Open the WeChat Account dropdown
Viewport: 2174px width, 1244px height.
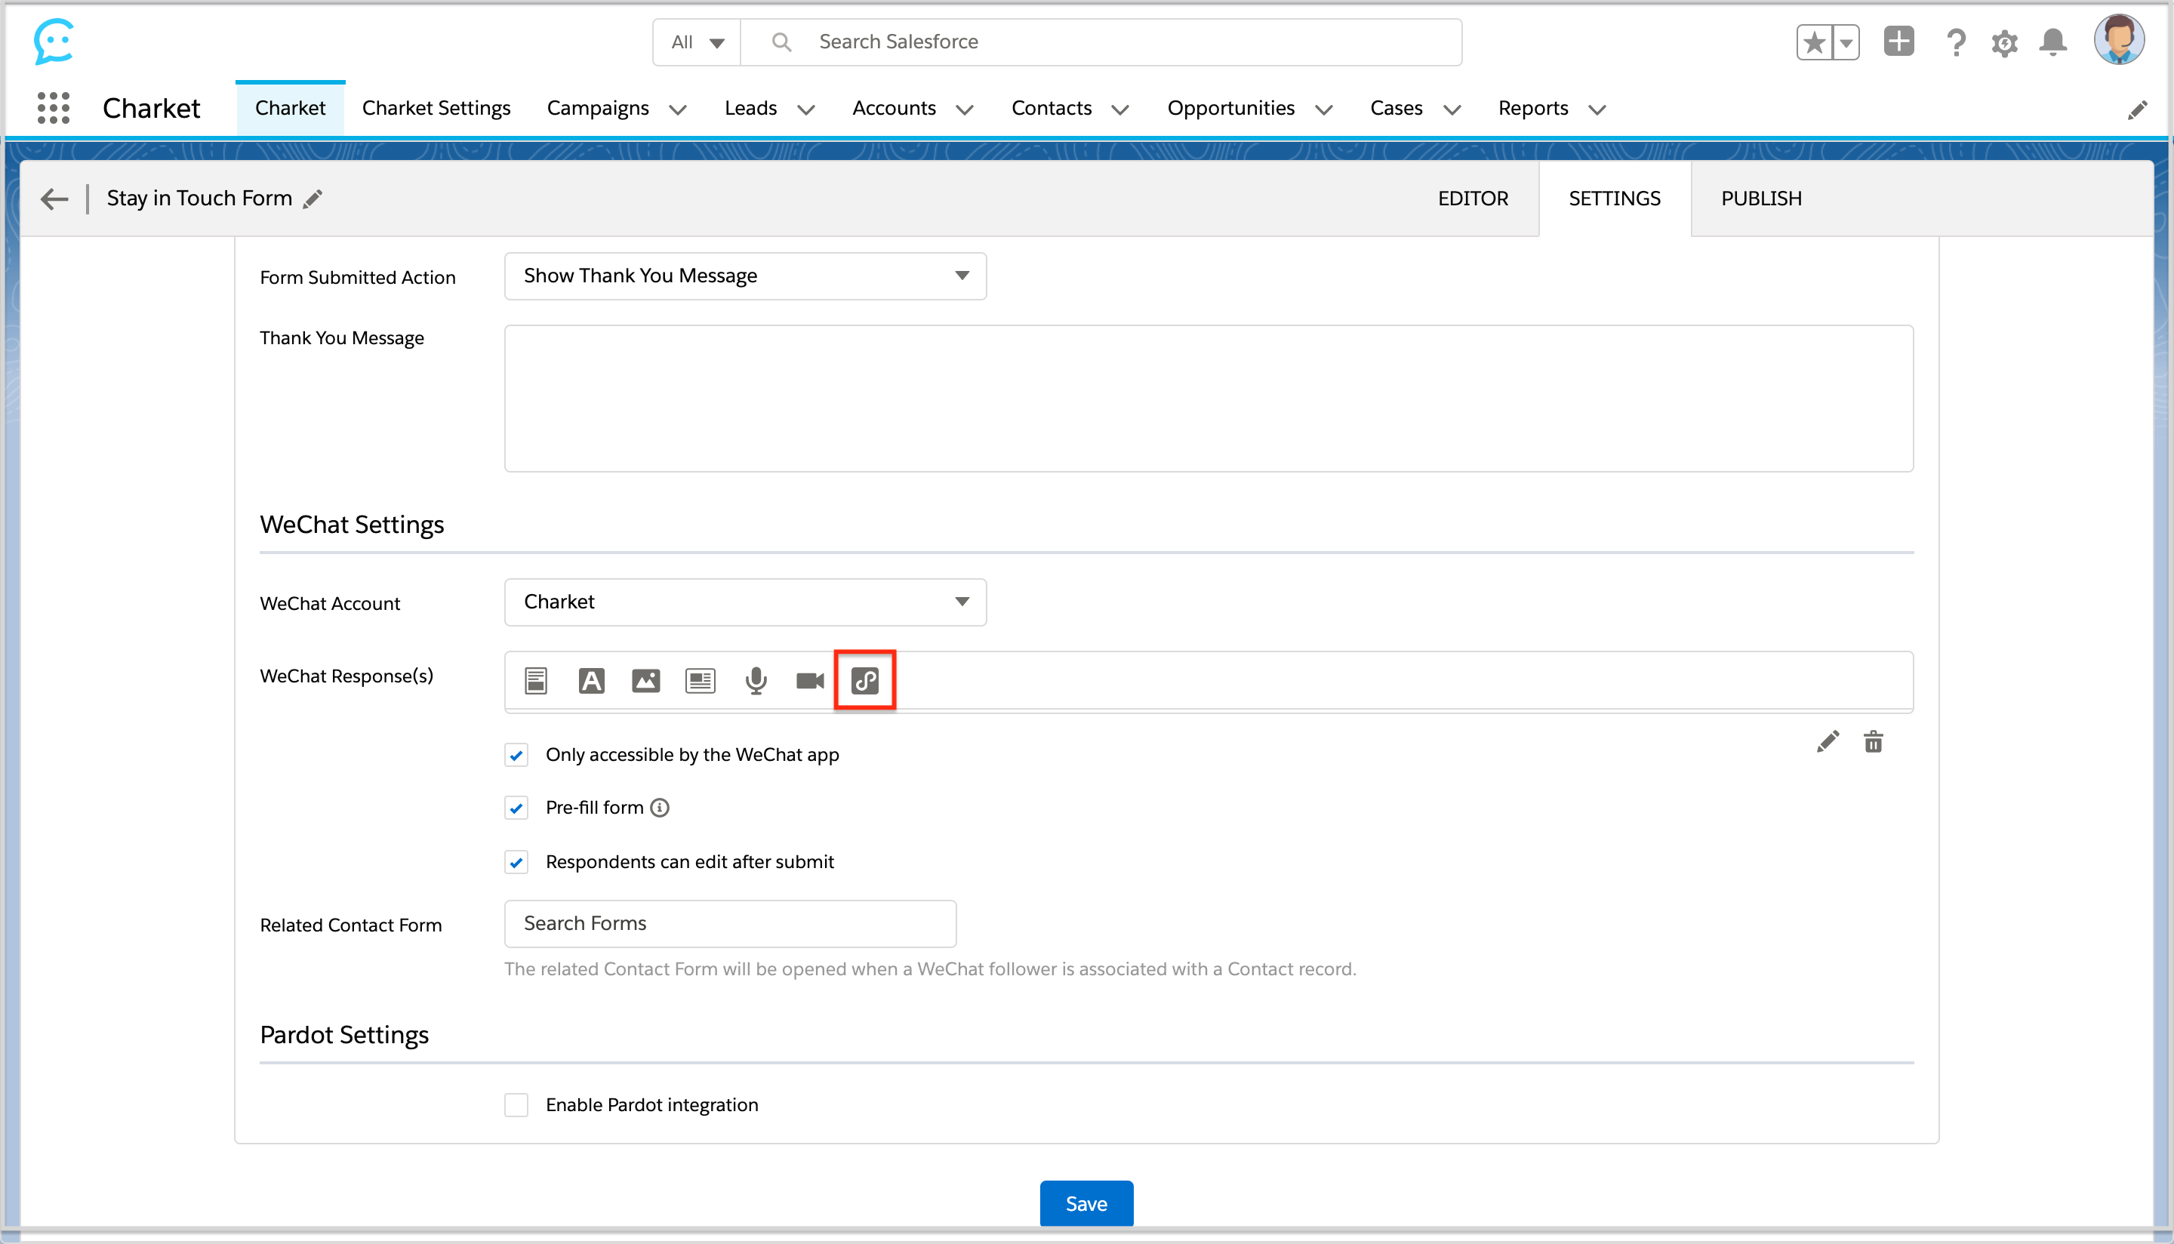pos(745,602)
